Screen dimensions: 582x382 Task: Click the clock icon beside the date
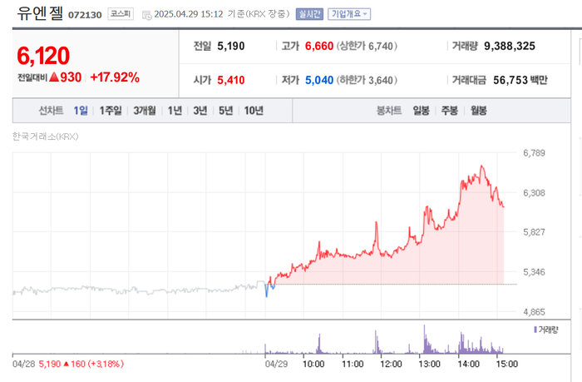[147, 15]
